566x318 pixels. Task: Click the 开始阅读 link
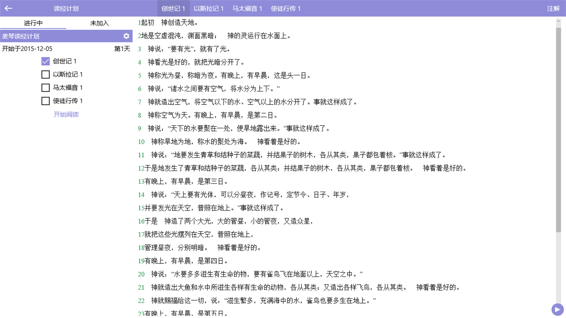[x=66, y=115]
